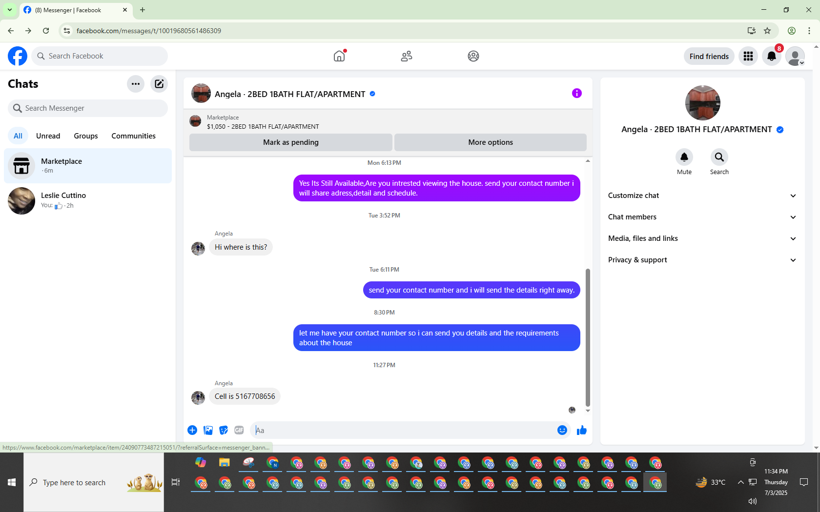Open the Groups icon in top navigation
820x512 pixels.
tap(473, 56)
